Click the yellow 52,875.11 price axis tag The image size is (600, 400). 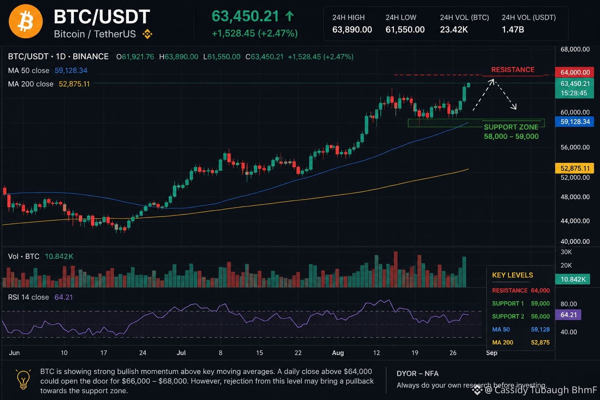tap(575, 168)
